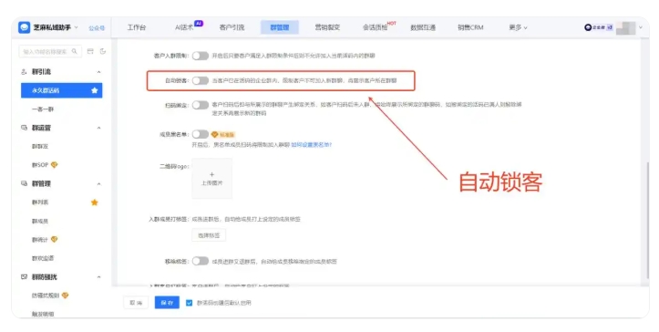Click the layout icon beside the sidebar search

pyautogui.click(x=90, y=51)
